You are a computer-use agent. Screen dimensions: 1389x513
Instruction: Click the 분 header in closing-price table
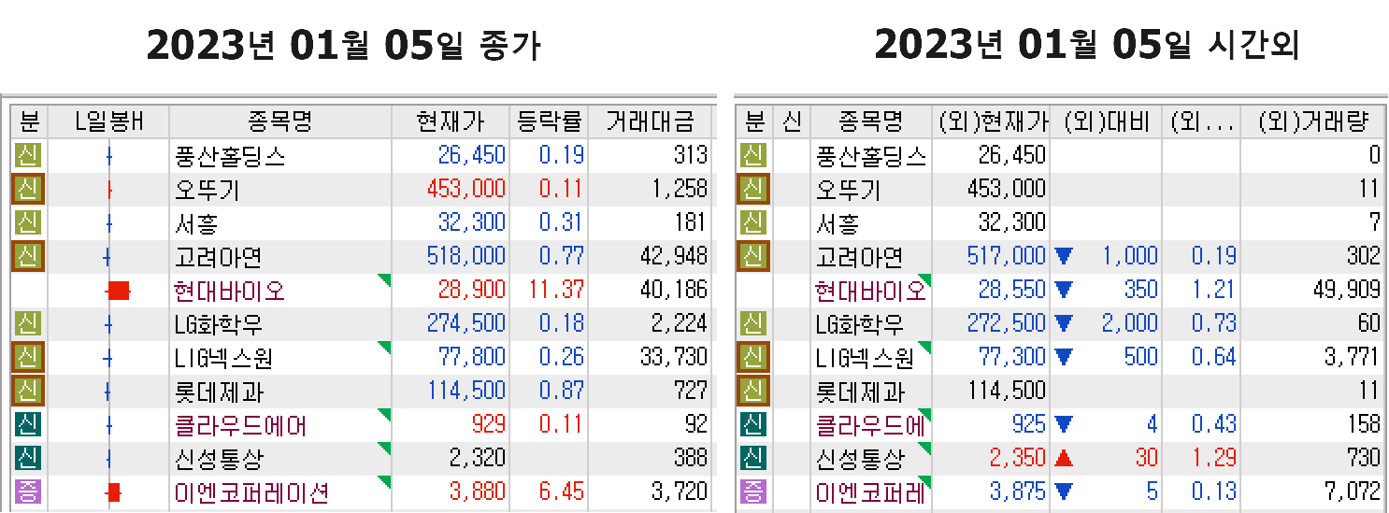(x=29, y=121)
